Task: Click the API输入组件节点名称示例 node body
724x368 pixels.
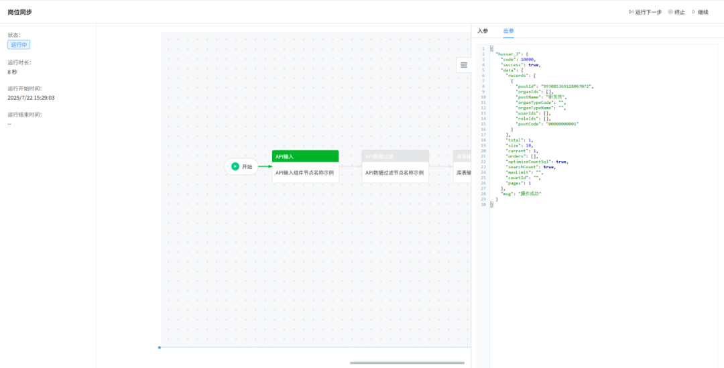Action: coord(305,172)
